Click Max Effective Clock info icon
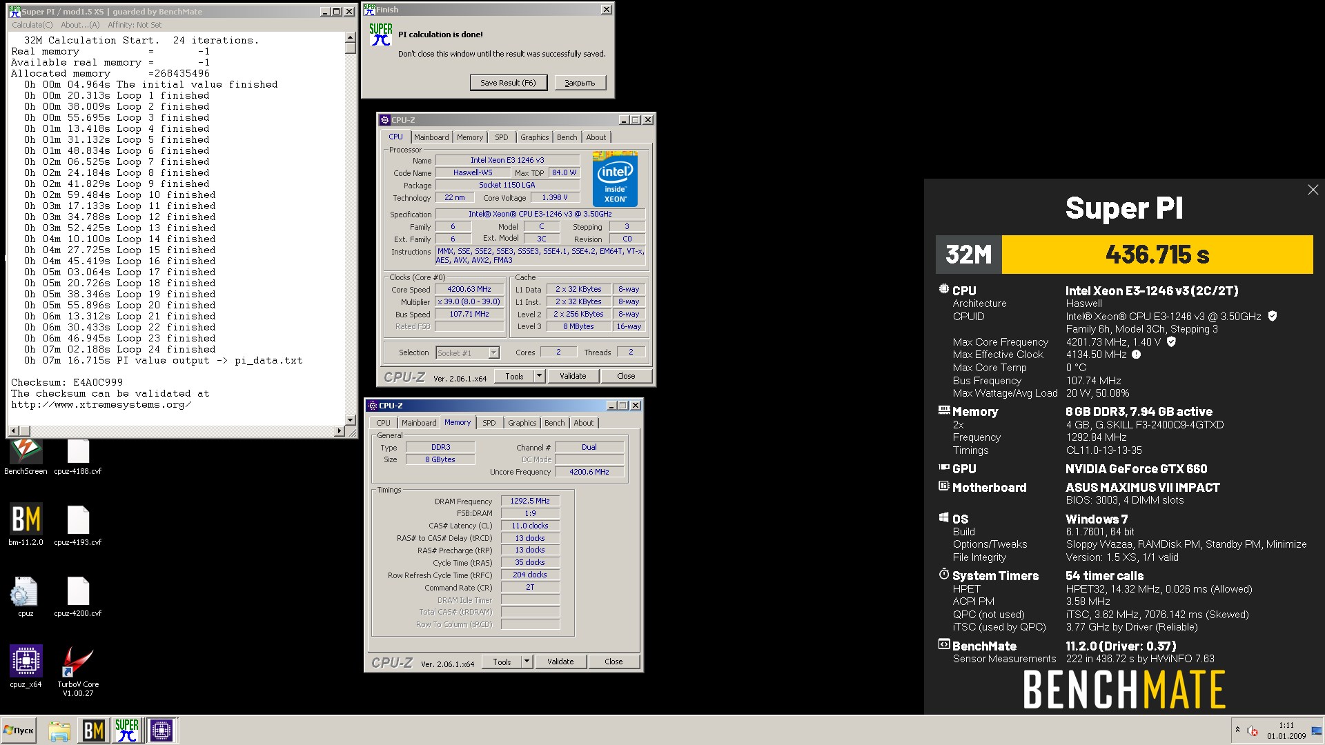1325x745 pixels. coord(1136,355)
